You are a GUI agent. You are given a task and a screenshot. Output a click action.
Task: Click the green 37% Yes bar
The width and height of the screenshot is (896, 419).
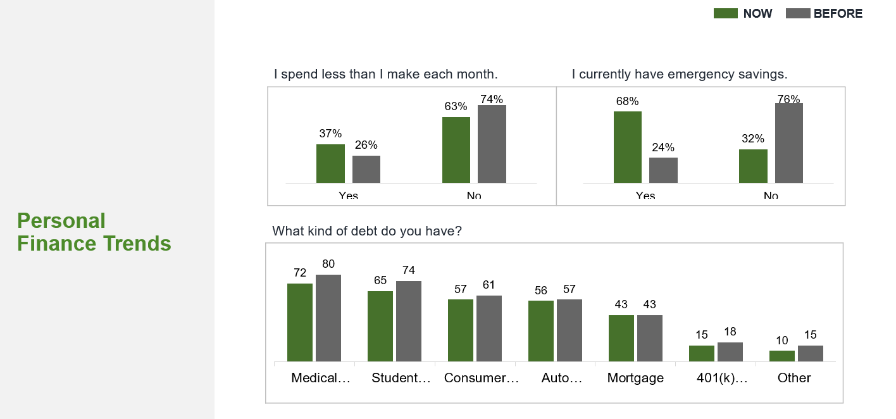click(x=330, y=163)
